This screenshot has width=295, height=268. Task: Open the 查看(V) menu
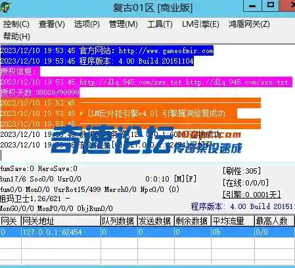click(52, 24)
